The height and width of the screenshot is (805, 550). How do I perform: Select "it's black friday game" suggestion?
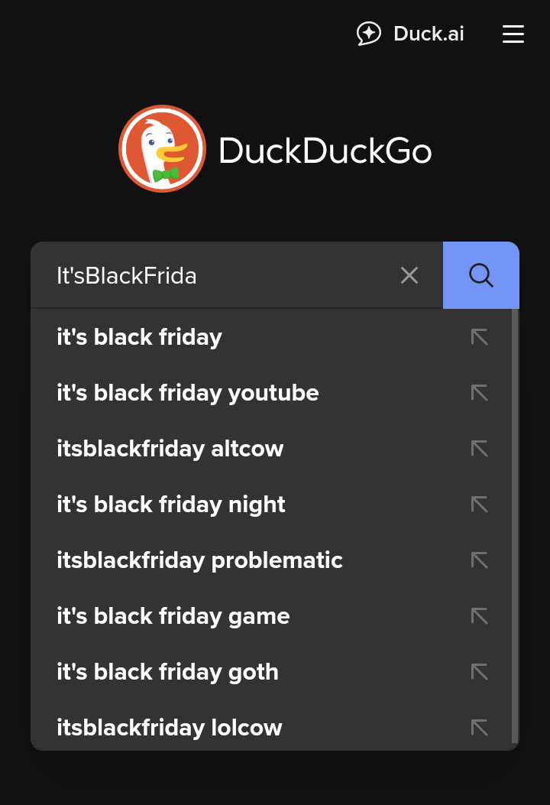coord(173,616)
